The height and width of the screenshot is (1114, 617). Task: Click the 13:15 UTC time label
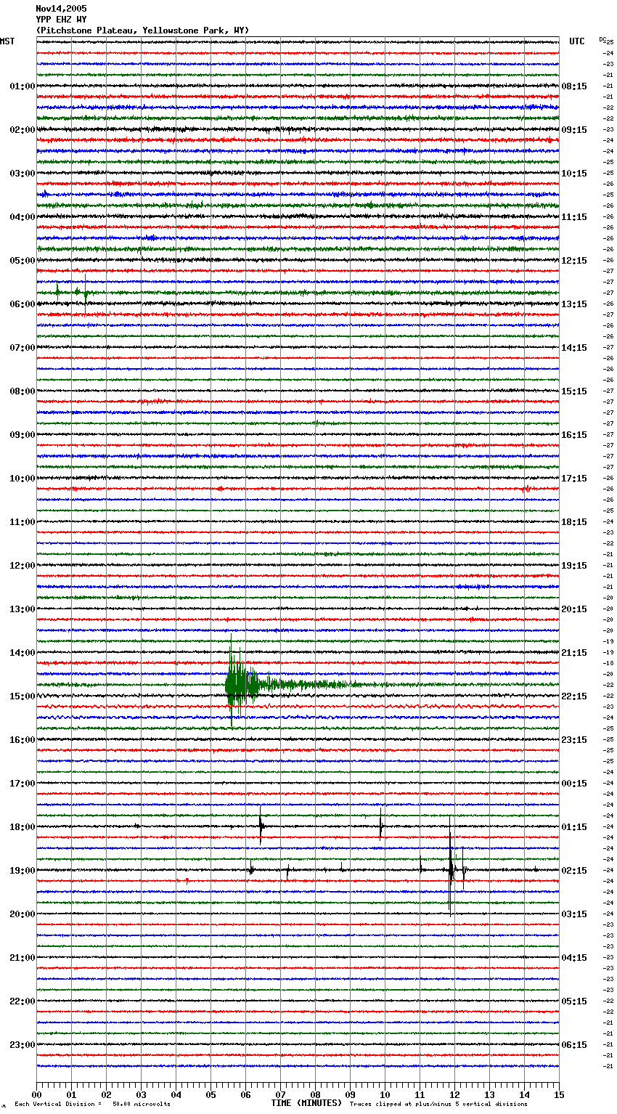[574, 304]
